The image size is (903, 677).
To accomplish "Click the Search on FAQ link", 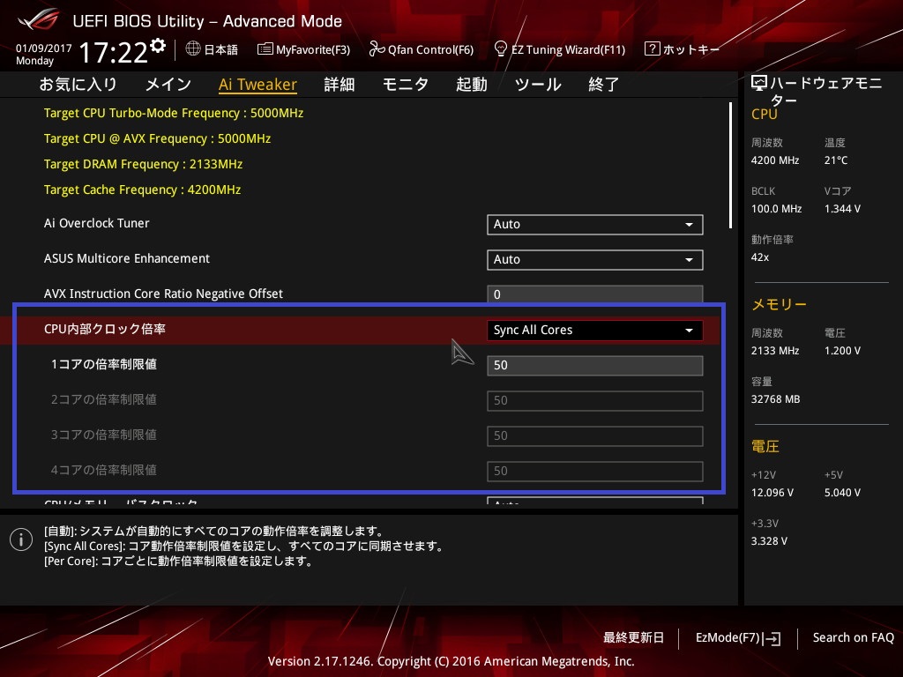I will click(854, 638).
